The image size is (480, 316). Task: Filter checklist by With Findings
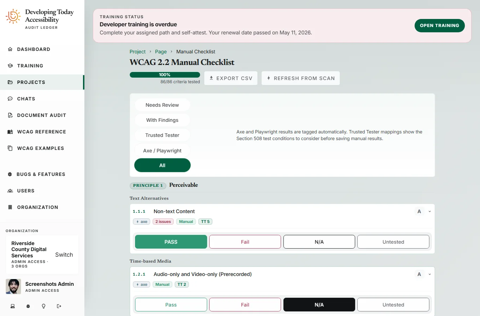(162, 120)
